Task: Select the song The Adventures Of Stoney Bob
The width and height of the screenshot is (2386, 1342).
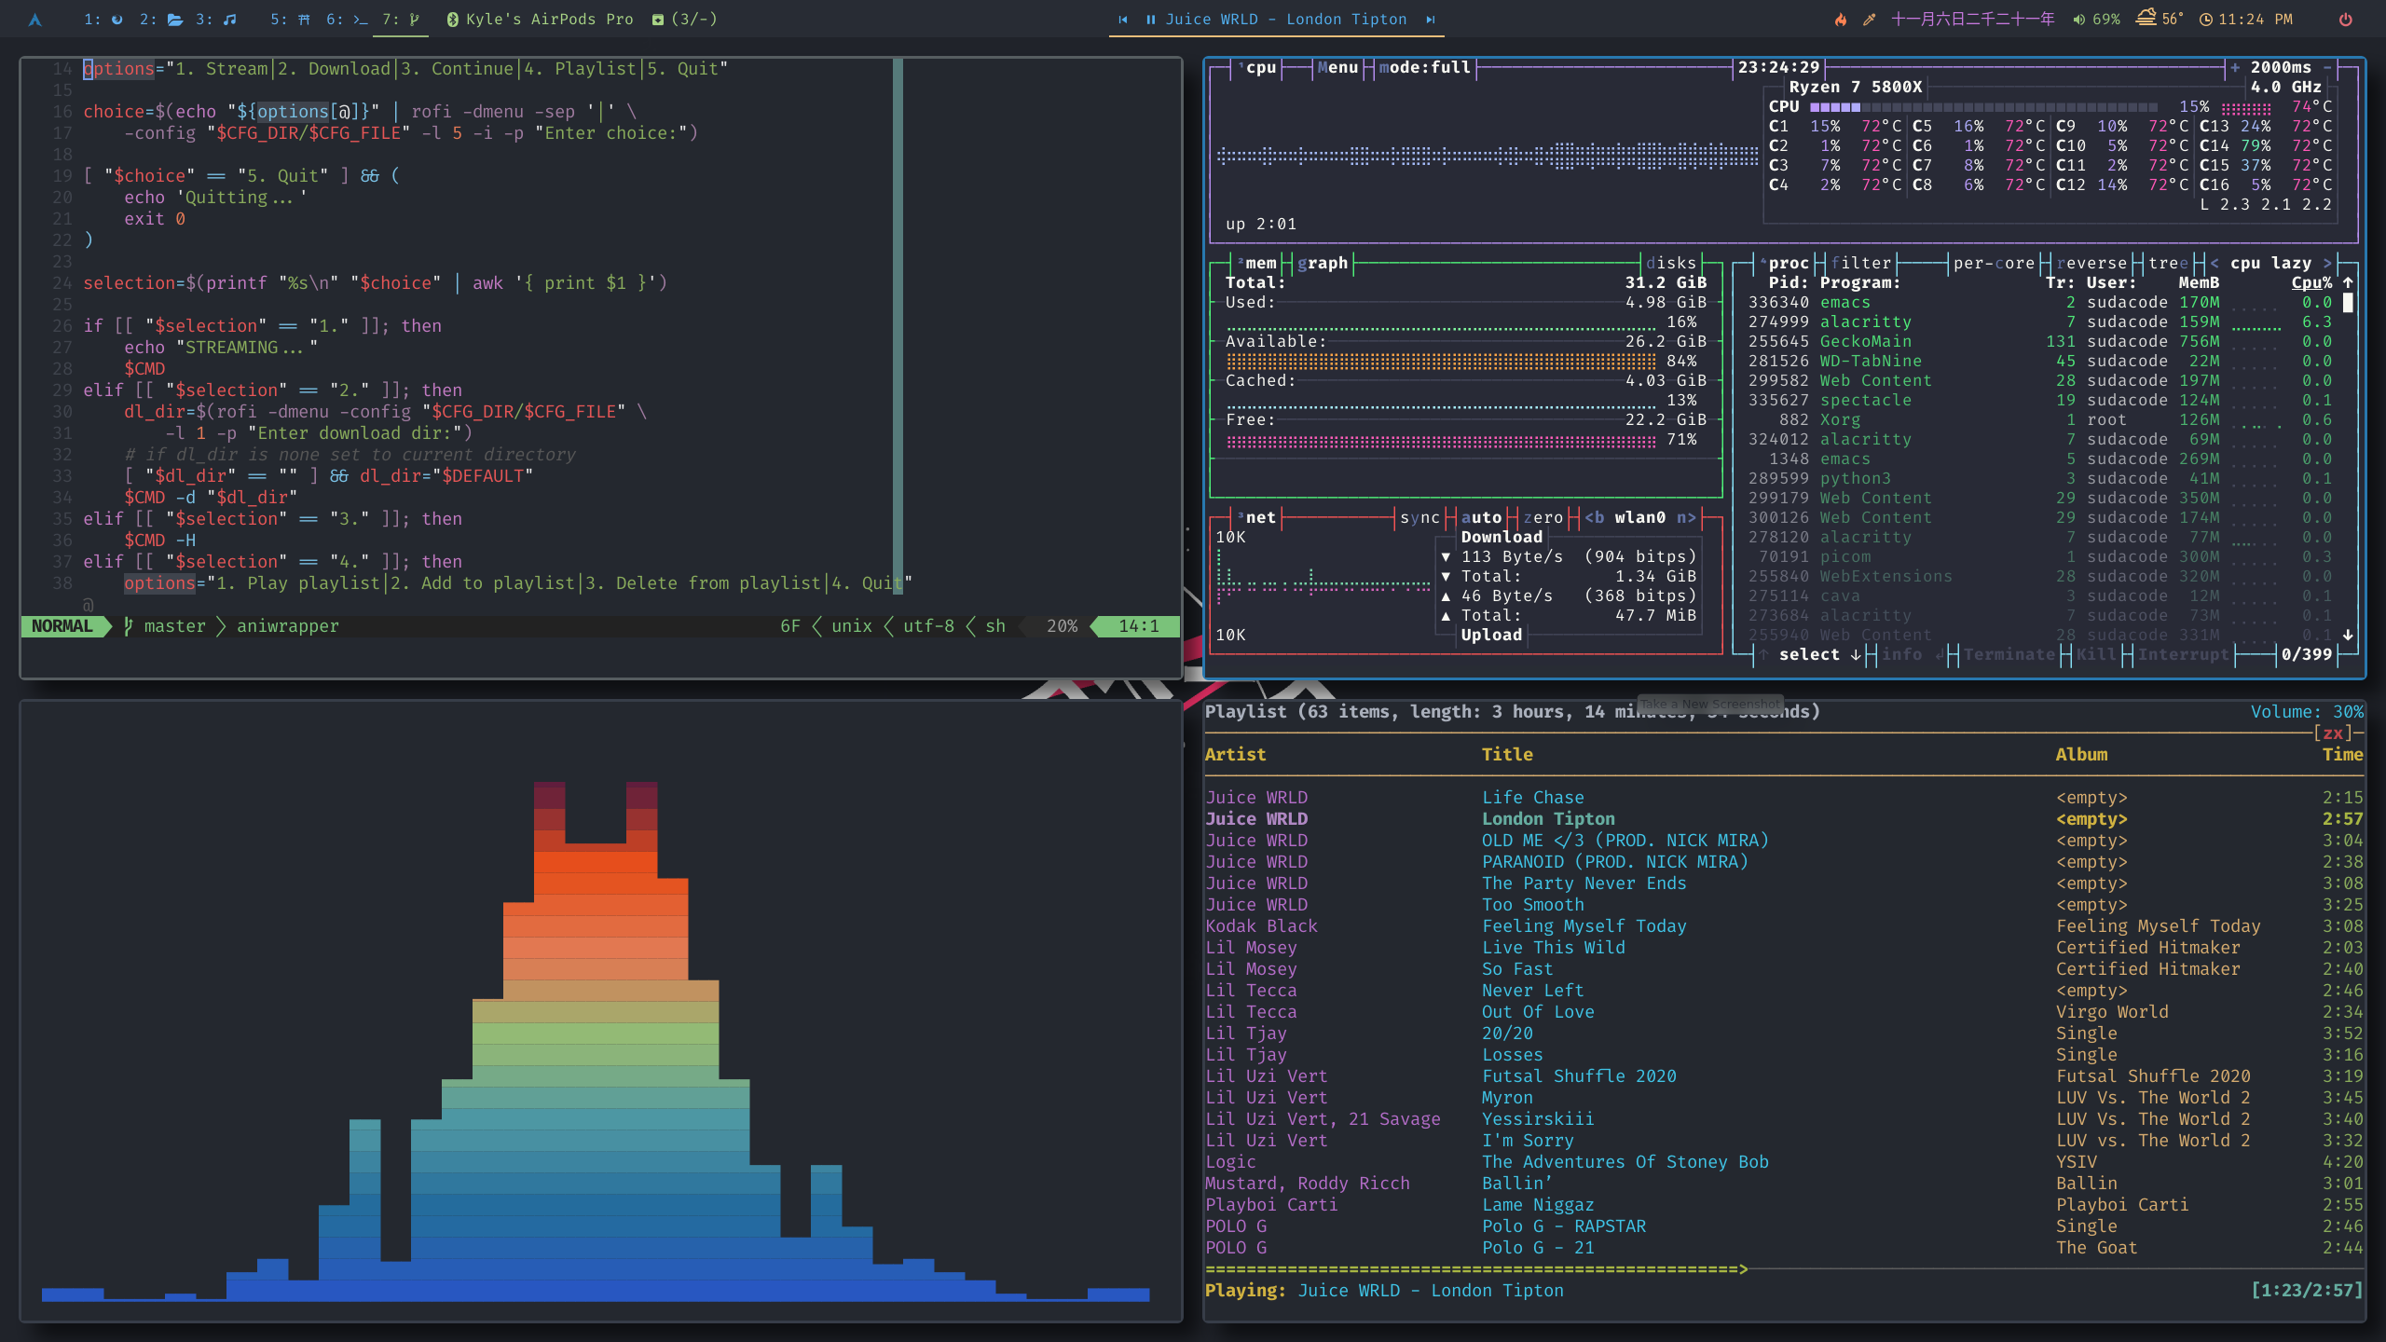Action: [x=1784, y=1161]
